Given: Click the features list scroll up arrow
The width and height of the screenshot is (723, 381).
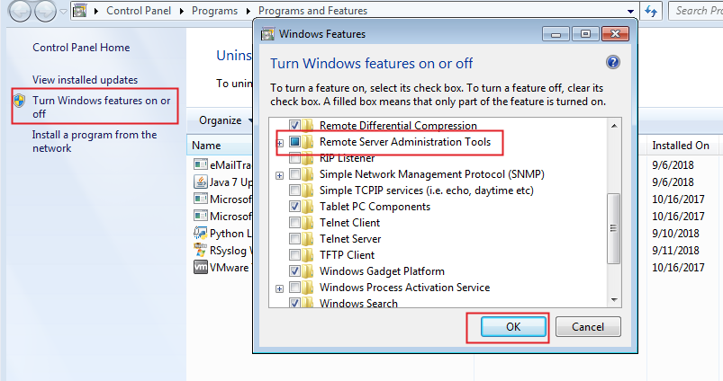Looking at the screenshot, I should [614, 126].
